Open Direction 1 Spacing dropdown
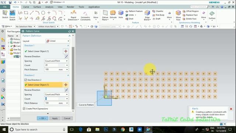236x133 pixels. (56, 61)
